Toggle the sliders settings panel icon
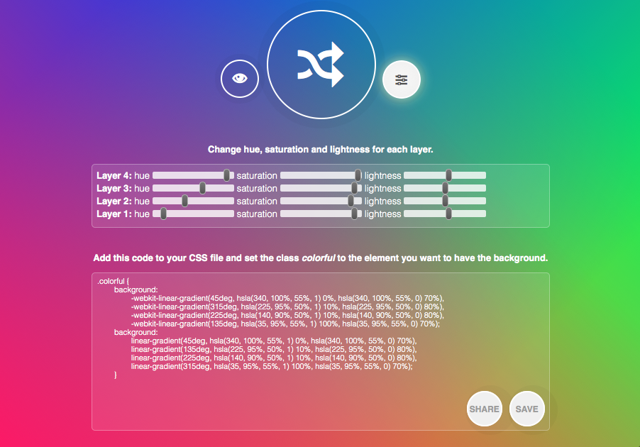 pyautogui.click(x=402, y=79)
